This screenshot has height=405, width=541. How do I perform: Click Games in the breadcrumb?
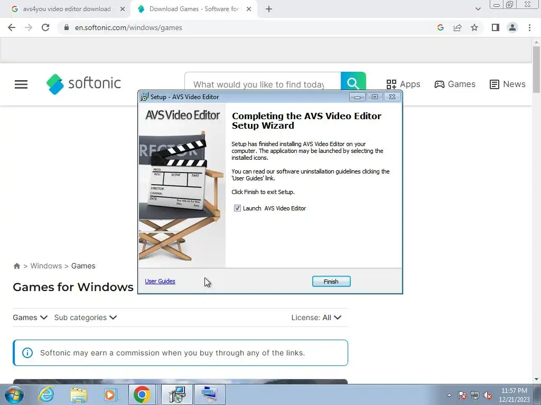tap(83, 266)
